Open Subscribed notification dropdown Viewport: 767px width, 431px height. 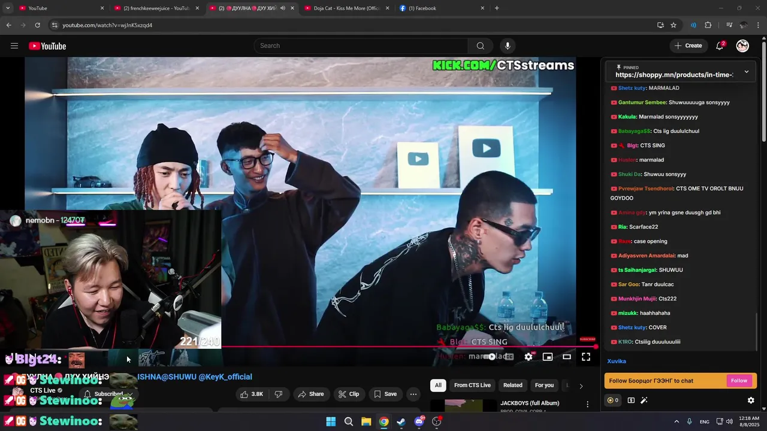[x=108, y=394]
